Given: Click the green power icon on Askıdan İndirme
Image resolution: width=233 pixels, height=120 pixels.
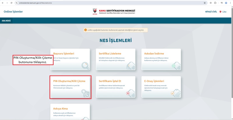Looking at the screenshot, I should pos(173,66).
